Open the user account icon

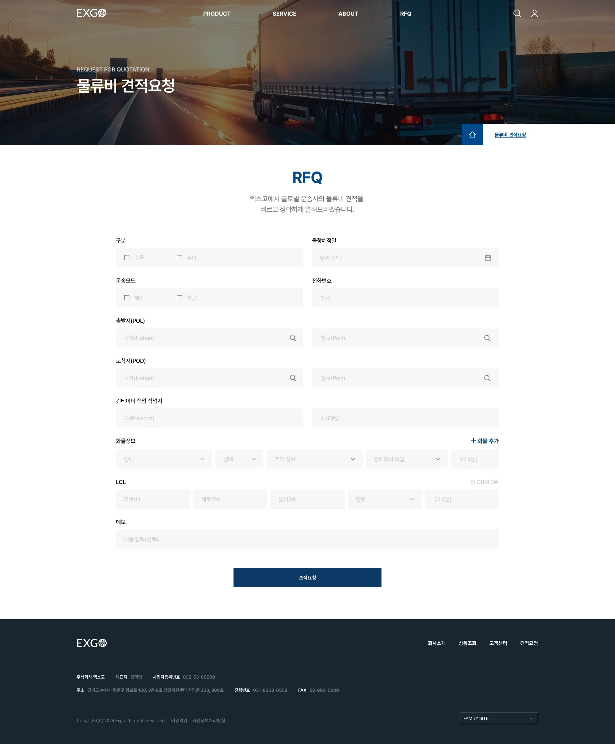[x=534, y=13]
